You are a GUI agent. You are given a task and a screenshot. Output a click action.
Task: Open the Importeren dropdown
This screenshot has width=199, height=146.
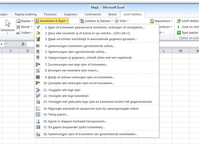(161, 21)
